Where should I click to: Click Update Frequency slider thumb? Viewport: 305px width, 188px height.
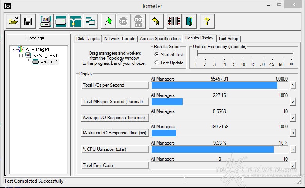click(196, 54)
